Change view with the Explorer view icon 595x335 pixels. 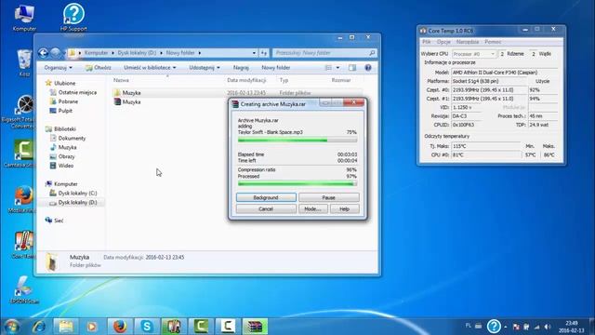[328, 68]
